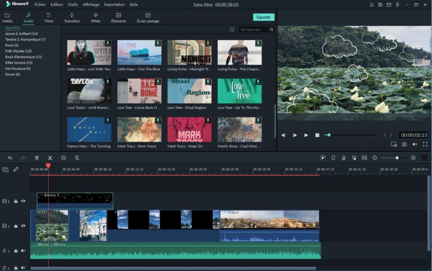Open the audio adjustment sliders icon
The width and height of the screenshot is (432, 271).
77,158
